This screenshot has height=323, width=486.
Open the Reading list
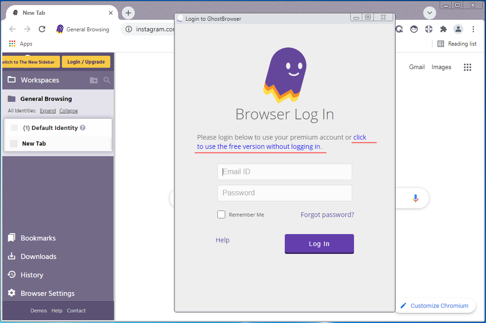coord(457,44)
